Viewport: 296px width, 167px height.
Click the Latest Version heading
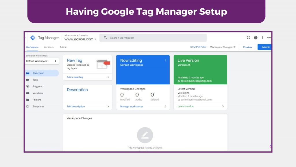click(186, 89)
